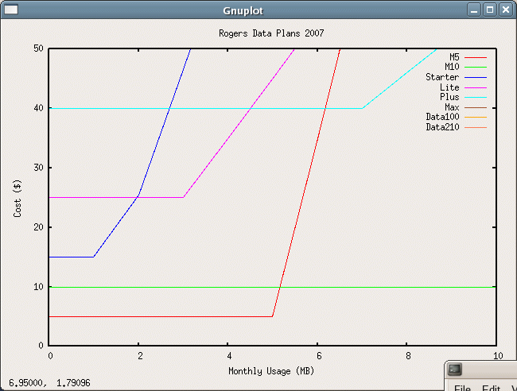This screenshot has height=391, width=517.
Task: Click the 'Cost ($)' y-axis label
Action: click(17, 199)
